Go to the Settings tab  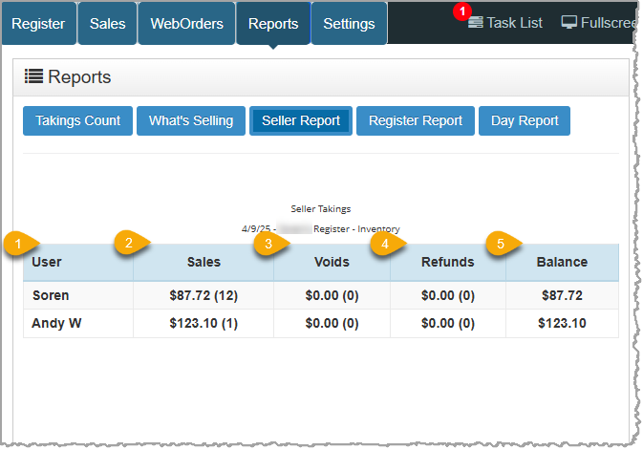(x=349, y=23)
